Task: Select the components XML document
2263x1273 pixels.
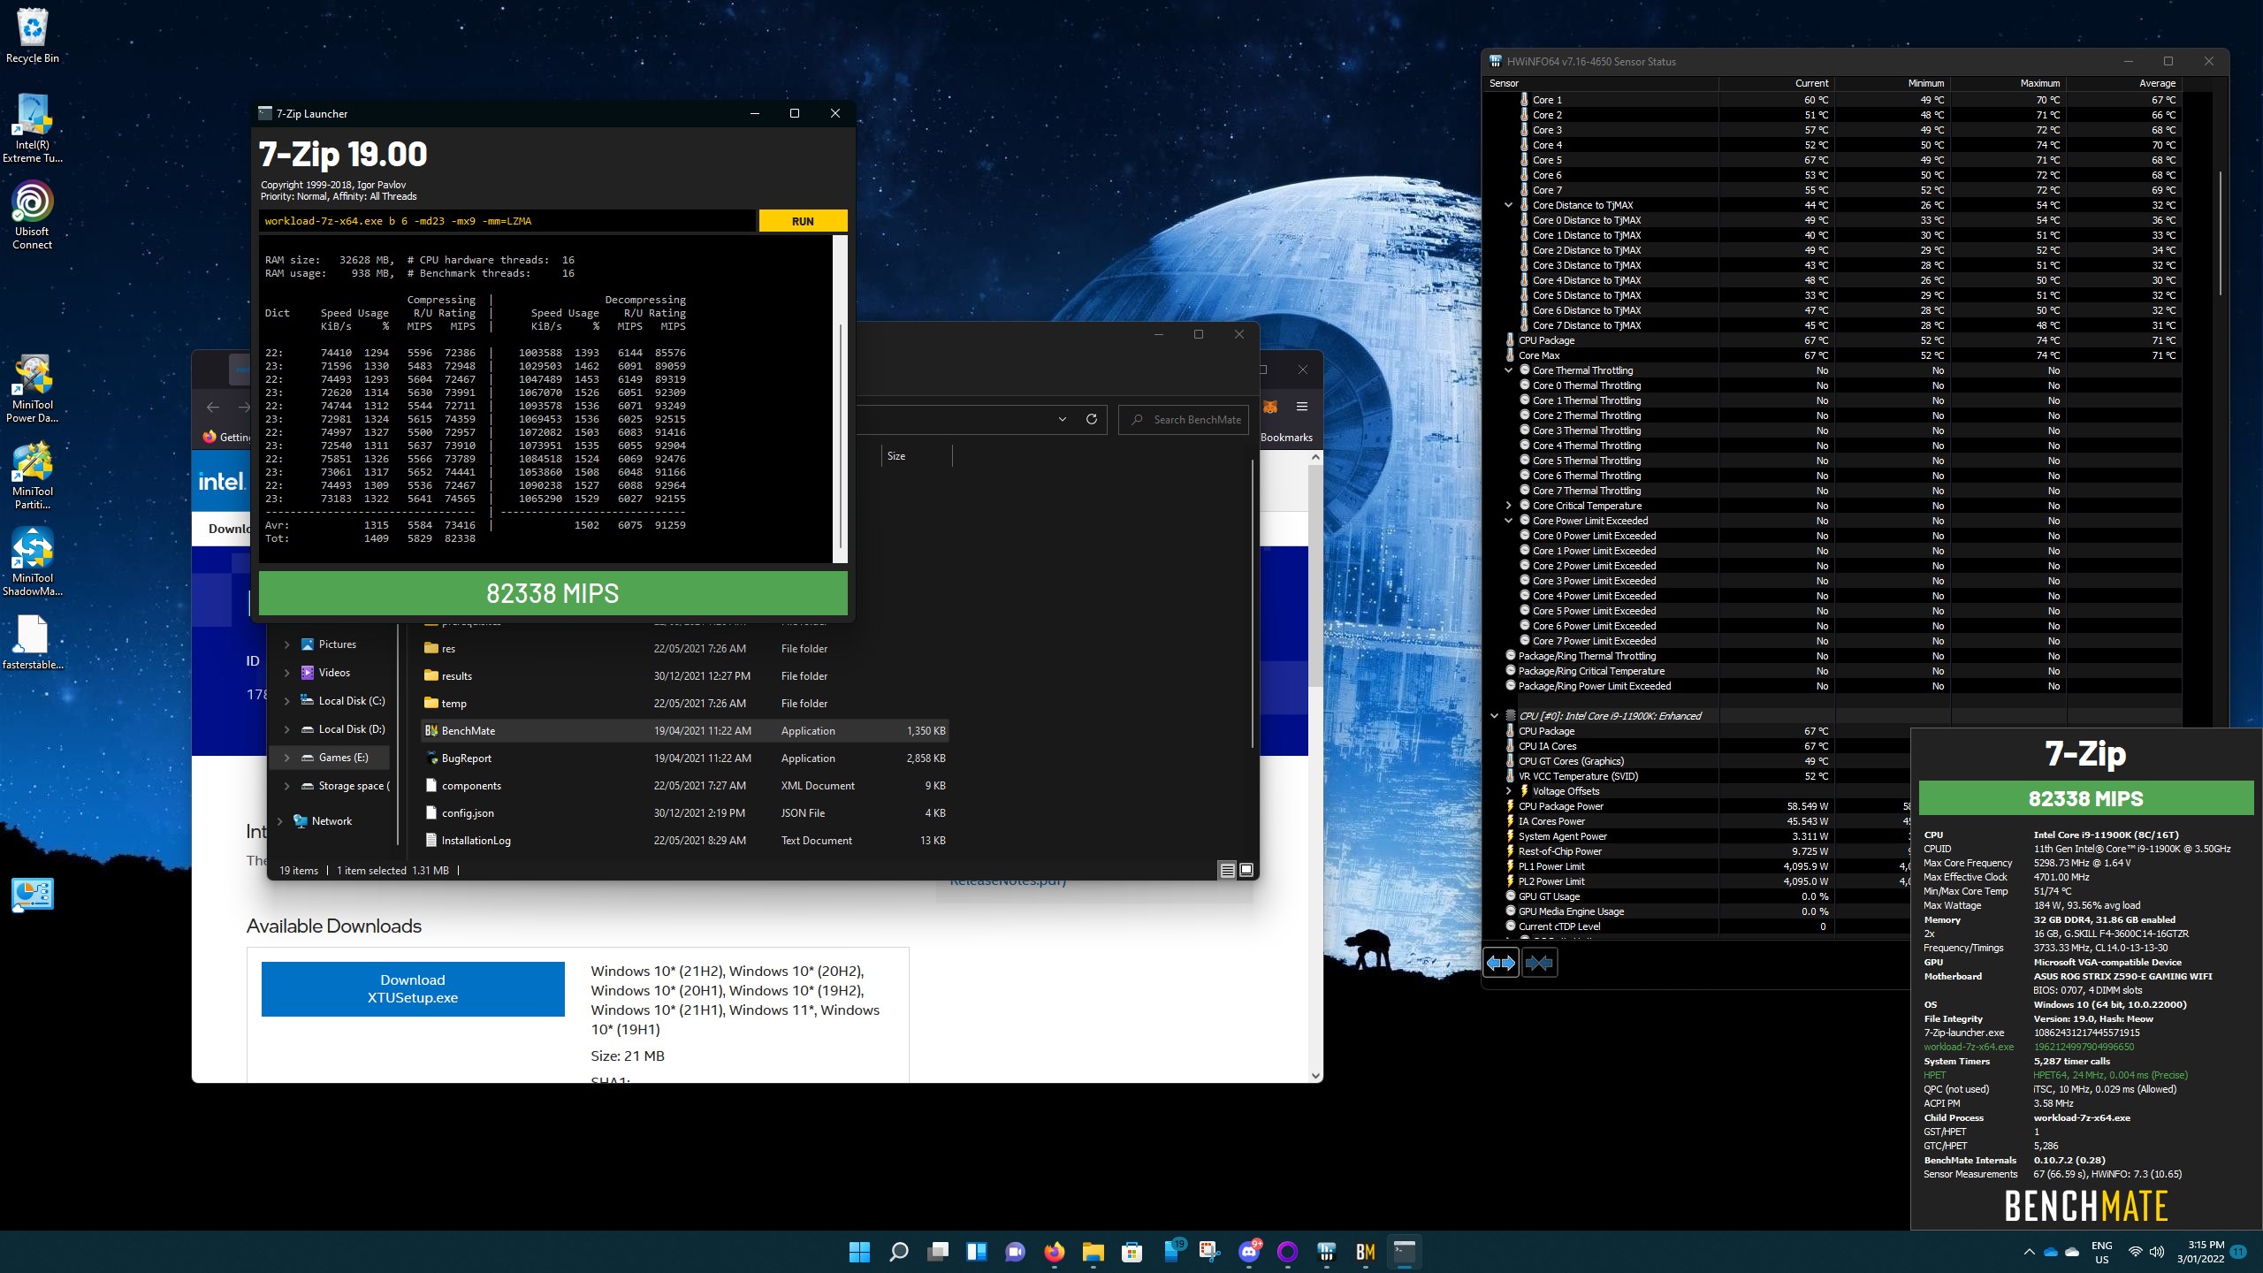Action: point(684,786)
